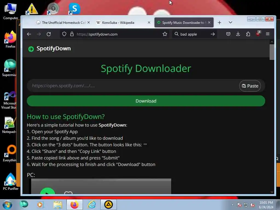Screen dimensions: 280x210
Task: Reload the current page
Action: tap(49, 34)
